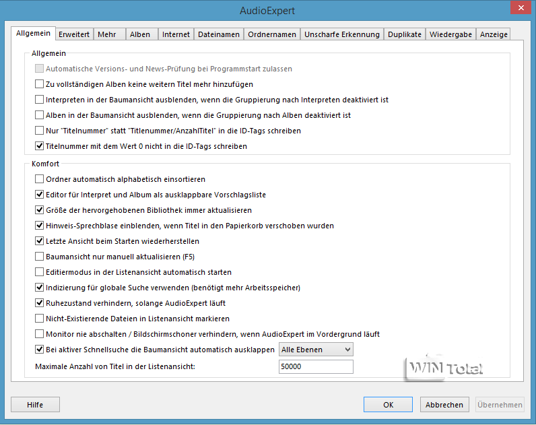This screenshot has width=536, height=425.
Task: Uncheck 'Bei aktiver Schnellsuche die Baumansicht' option
Action: [x=39, y=350]
